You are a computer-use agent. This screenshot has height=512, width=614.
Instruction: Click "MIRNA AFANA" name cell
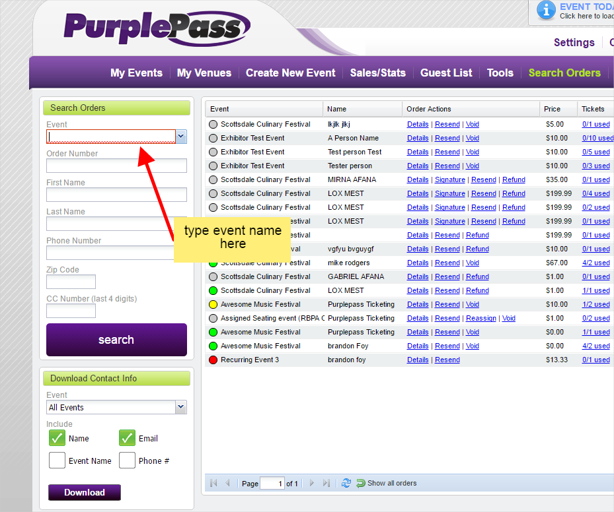[x=352, y=179]
